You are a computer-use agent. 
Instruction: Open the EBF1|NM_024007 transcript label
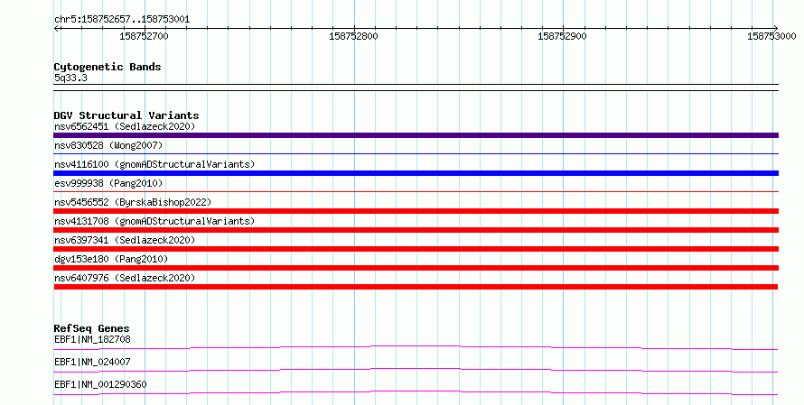[92, 362]
